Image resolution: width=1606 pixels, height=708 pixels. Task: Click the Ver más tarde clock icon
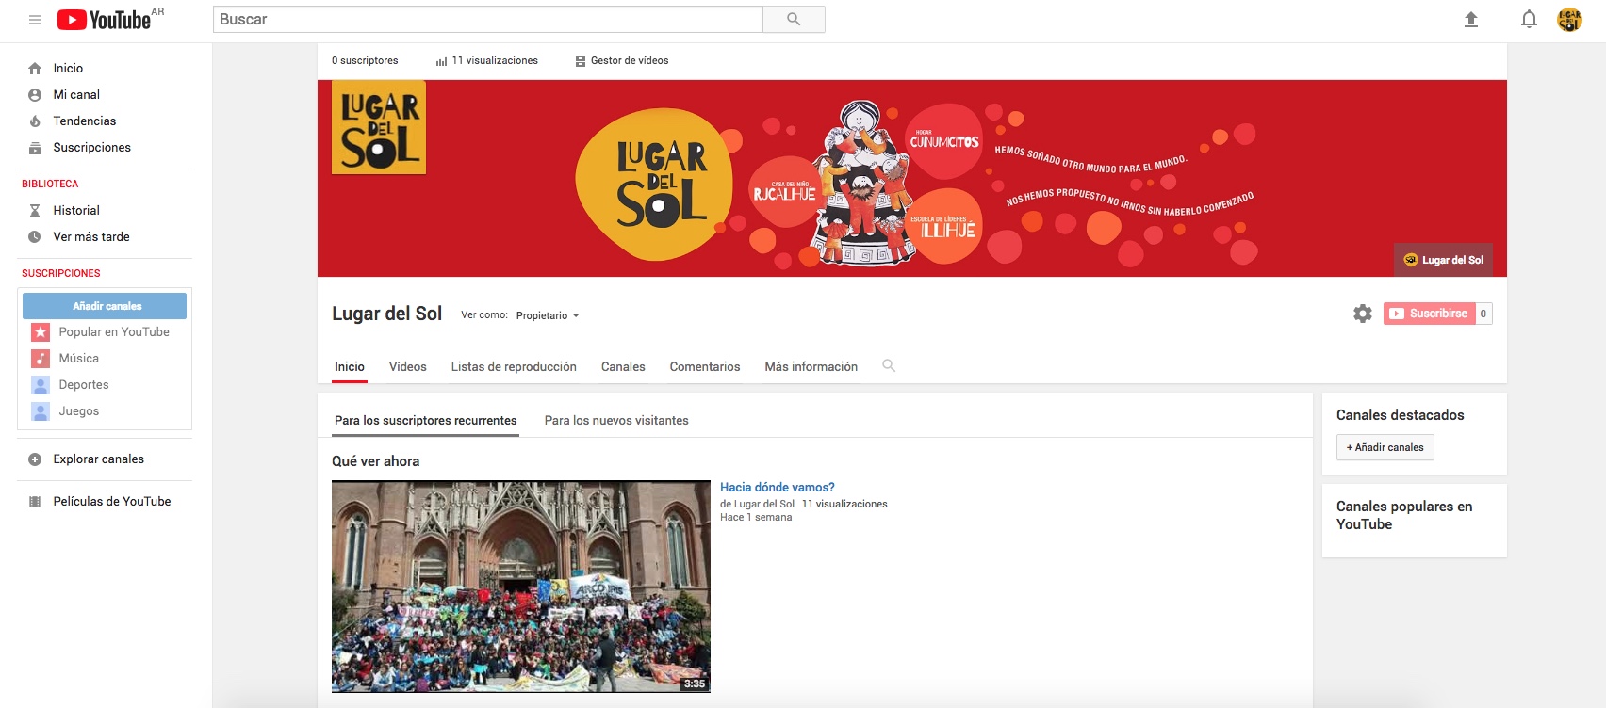(x=35, y=237)
